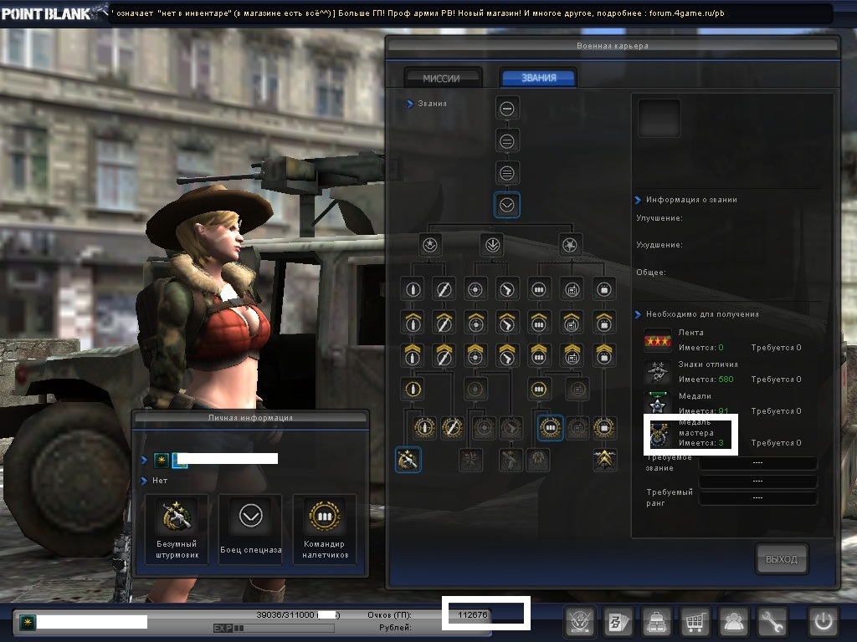The height and width of the screenshot is (642, 857).
Task: Choose the double-chevron magazines badge
Action: tap(539, 354)
